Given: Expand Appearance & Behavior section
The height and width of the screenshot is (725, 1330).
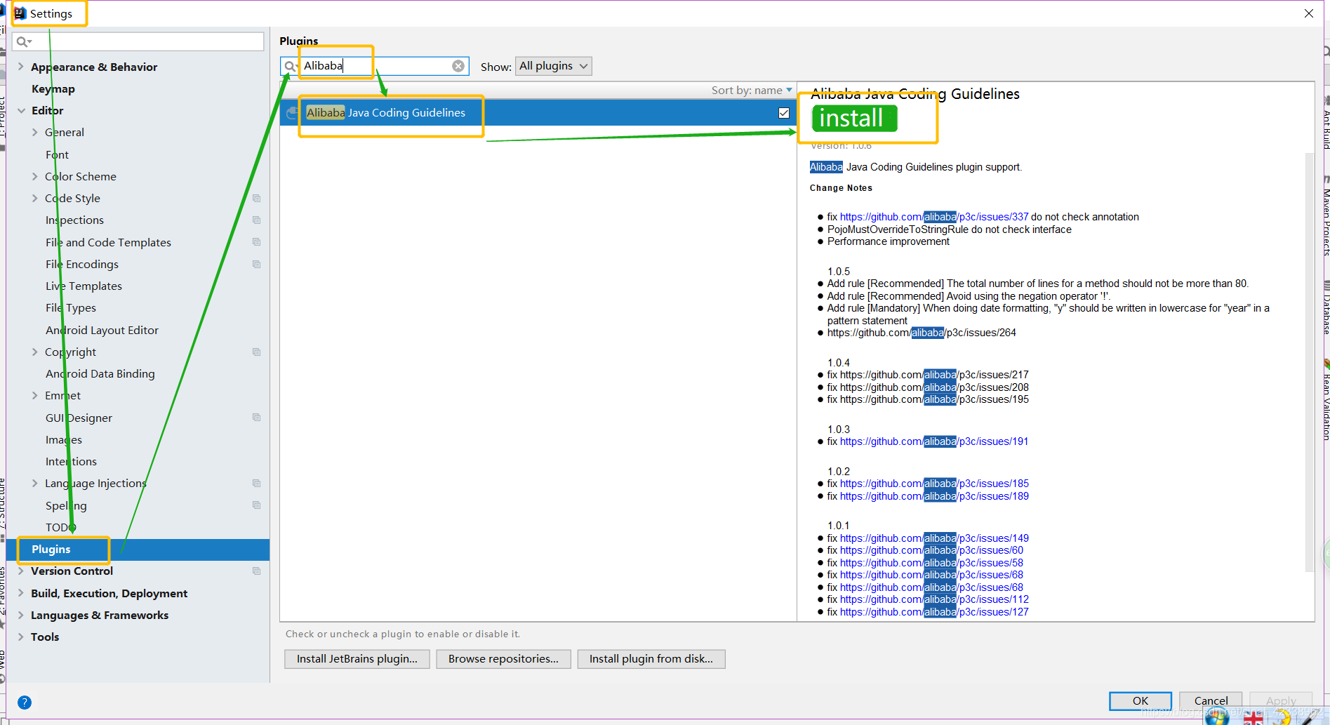Looking at the screenshot, I should click(x=21, y=67).
